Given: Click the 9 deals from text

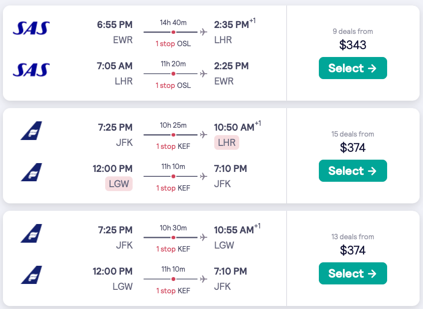Looking at the screenshot, I should (x=353, y=31).
